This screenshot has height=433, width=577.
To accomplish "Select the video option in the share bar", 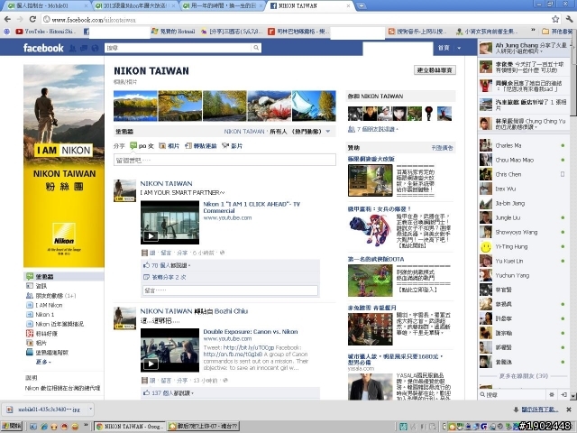I will click(233, 146).
